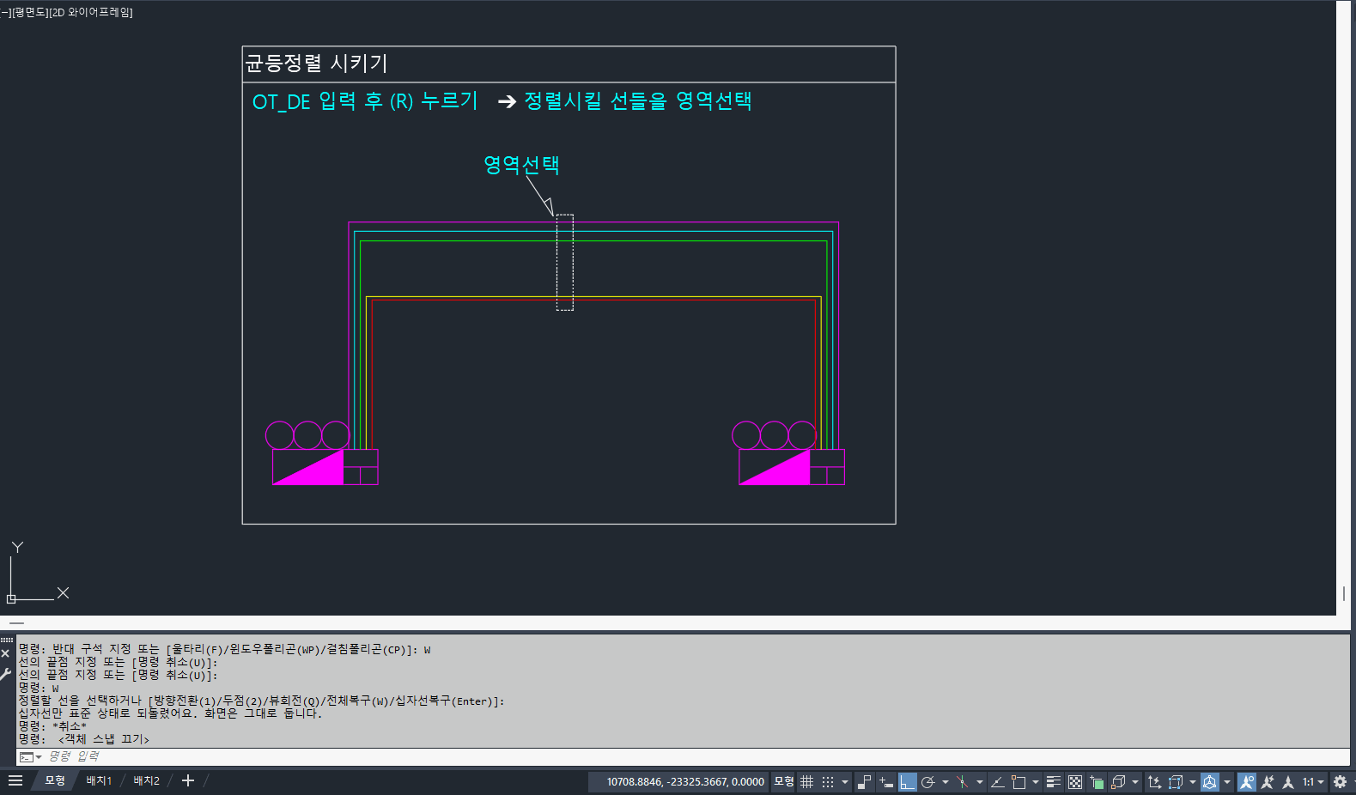Viewport: 1356px width, 795px height.
Task: Toggle polar tracking icon
Action: (927, 782)
